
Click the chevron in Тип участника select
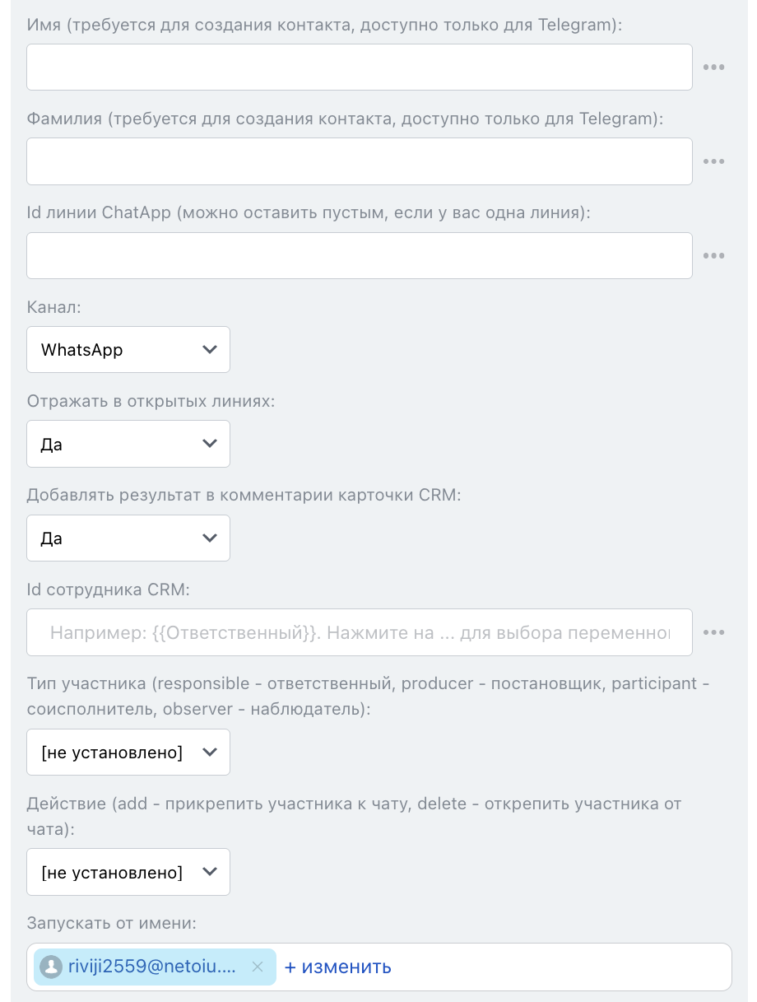210,753
